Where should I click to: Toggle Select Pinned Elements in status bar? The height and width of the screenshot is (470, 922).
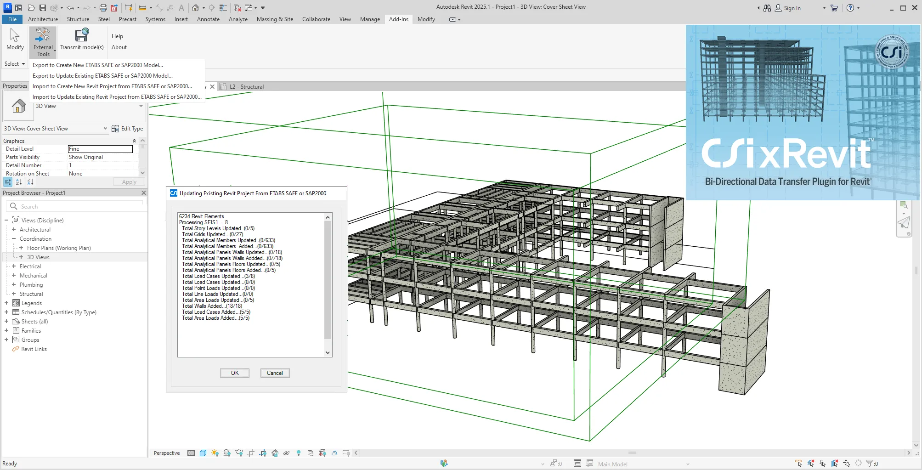coord(823,463)
